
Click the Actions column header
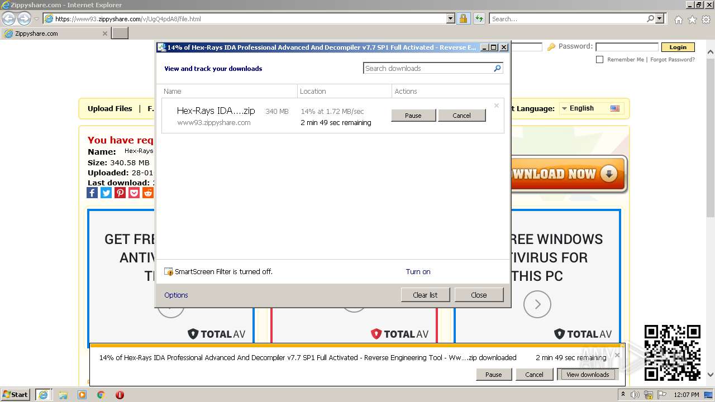(450, 91)
